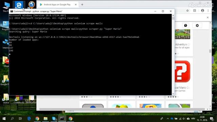Open the Adventure game thumbnail in Google Play
The width and height of the screenshot is (217, 122).
182,34
